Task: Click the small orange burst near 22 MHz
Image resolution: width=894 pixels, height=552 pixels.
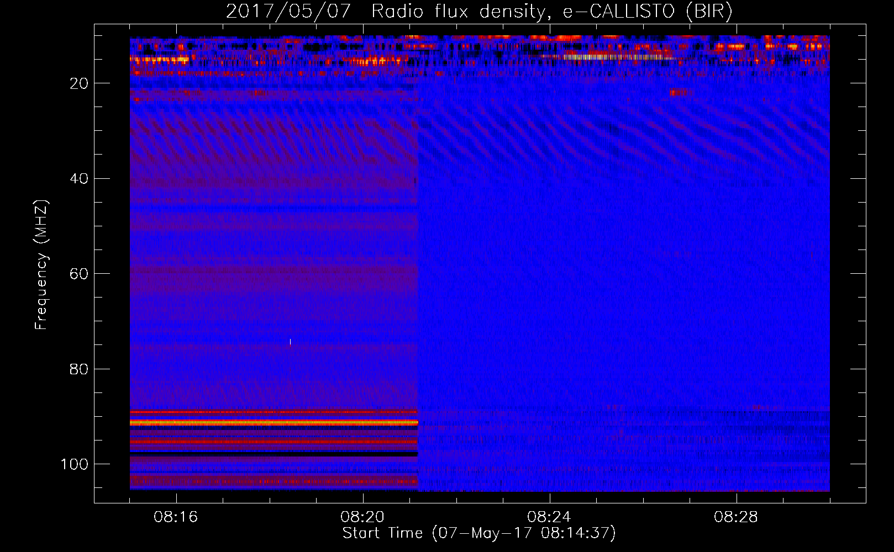Action: click(x=680, y=93)
